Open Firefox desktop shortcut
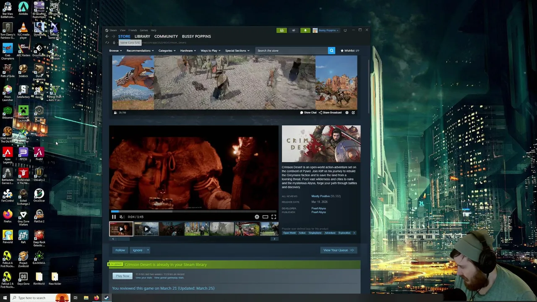Screen dimensions: 537x302 click(x=8, y=217)
